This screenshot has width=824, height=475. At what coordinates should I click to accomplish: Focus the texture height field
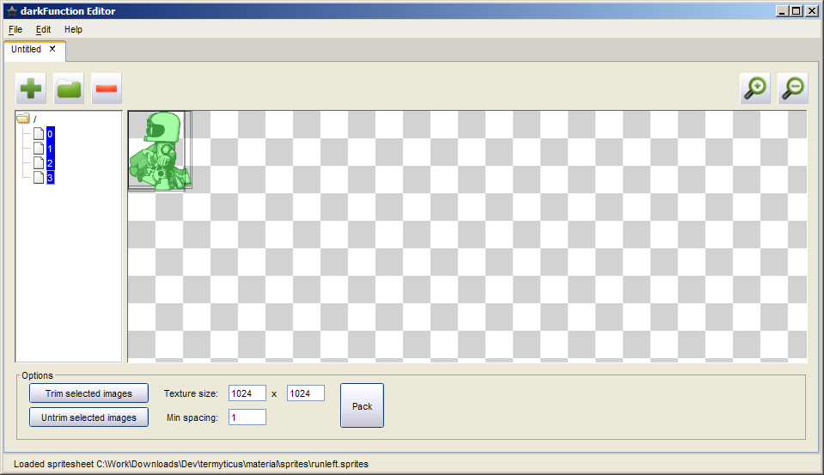306,393
